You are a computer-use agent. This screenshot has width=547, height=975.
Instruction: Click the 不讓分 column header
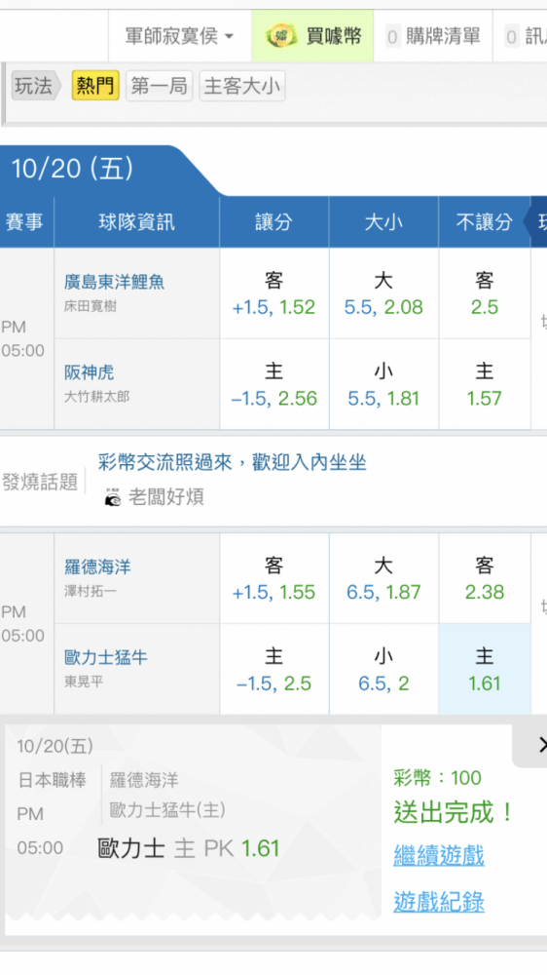485,222
